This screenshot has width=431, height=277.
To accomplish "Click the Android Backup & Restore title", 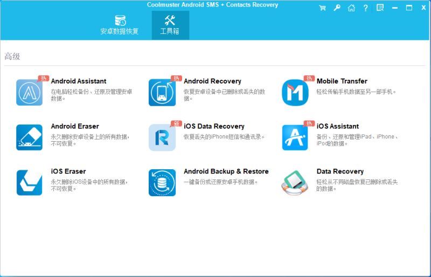I will [226, 171].
